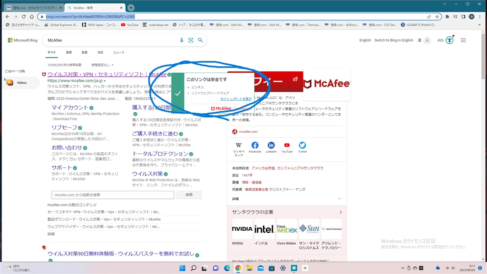
Task: Open a new browser tab
Action: click(x=131, y=8)
